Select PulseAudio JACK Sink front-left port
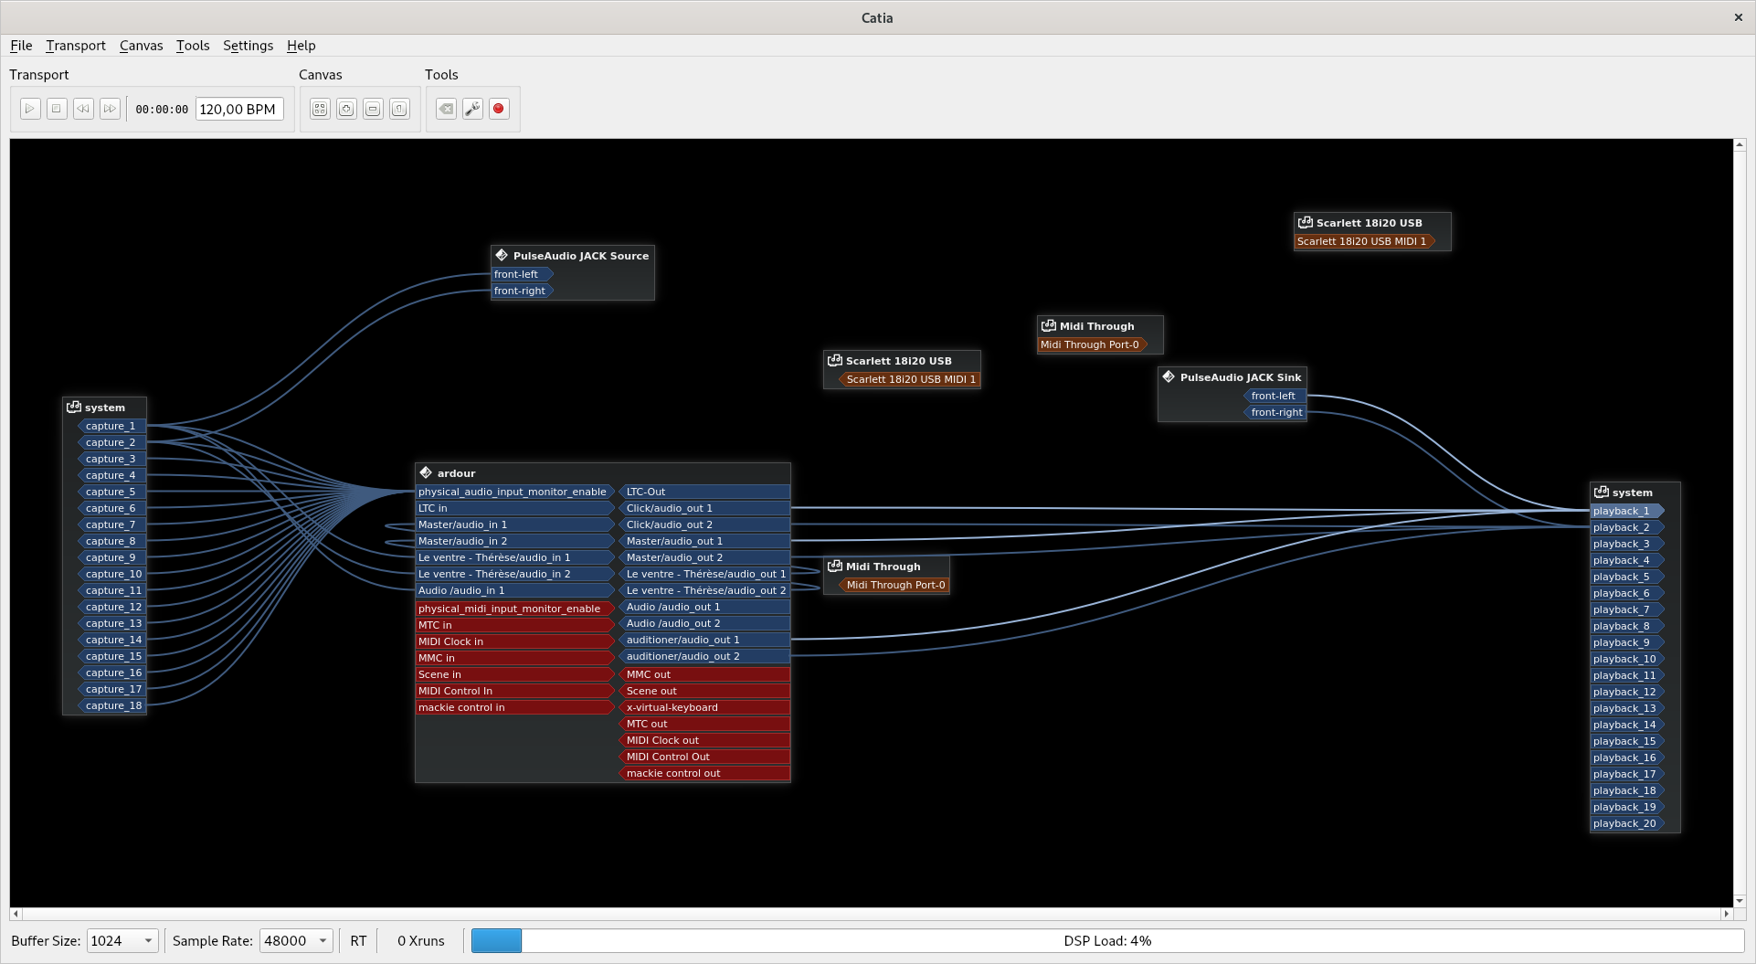The height and width of the screenshot is (964, 1756). [x=1275, y=396]
